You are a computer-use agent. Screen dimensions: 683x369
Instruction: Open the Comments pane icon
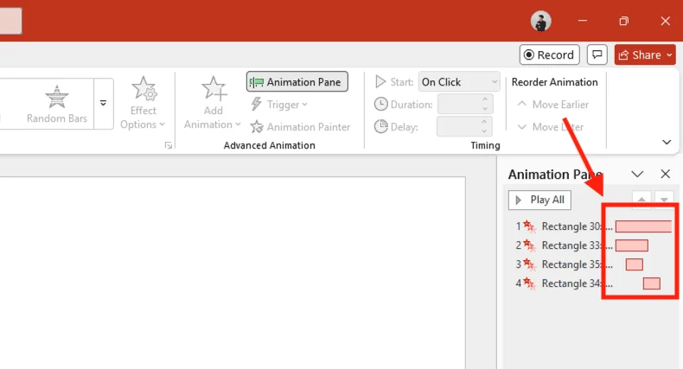point(597,54)
